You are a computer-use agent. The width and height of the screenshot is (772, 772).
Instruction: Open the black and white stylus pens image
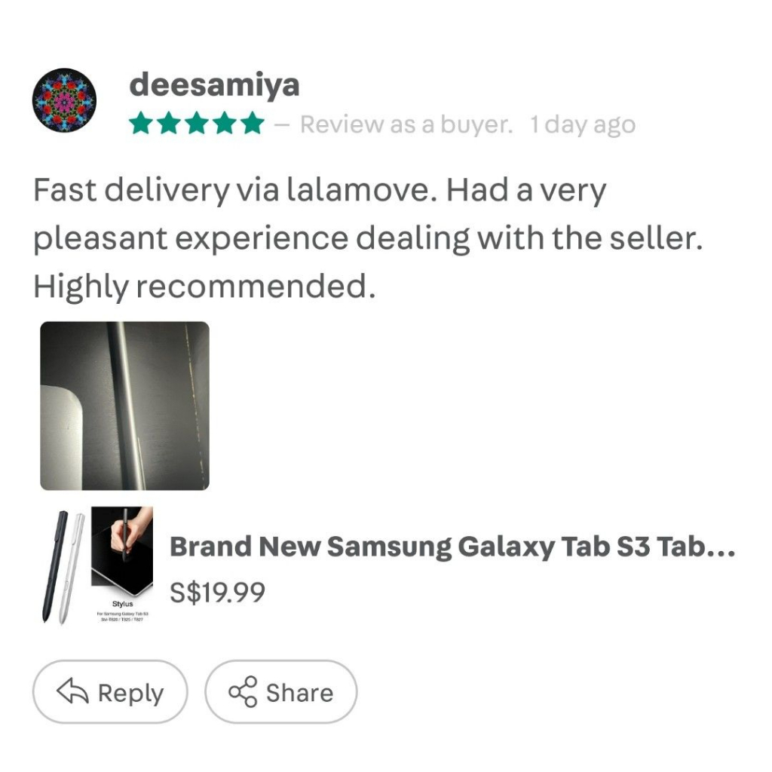pos(63,565)
